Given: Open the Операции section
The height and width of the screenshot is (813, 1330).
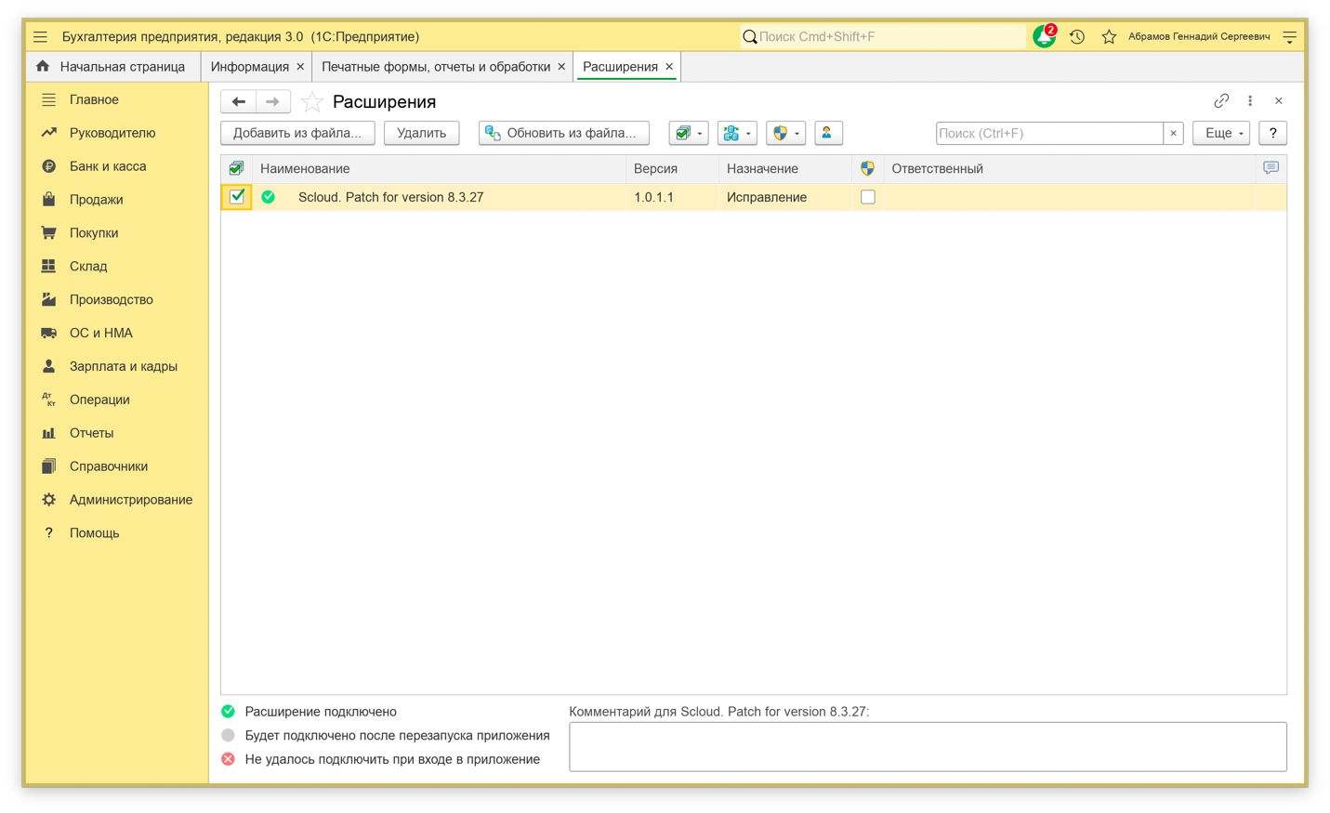Looking at the screenshot, I should point(99,400).
